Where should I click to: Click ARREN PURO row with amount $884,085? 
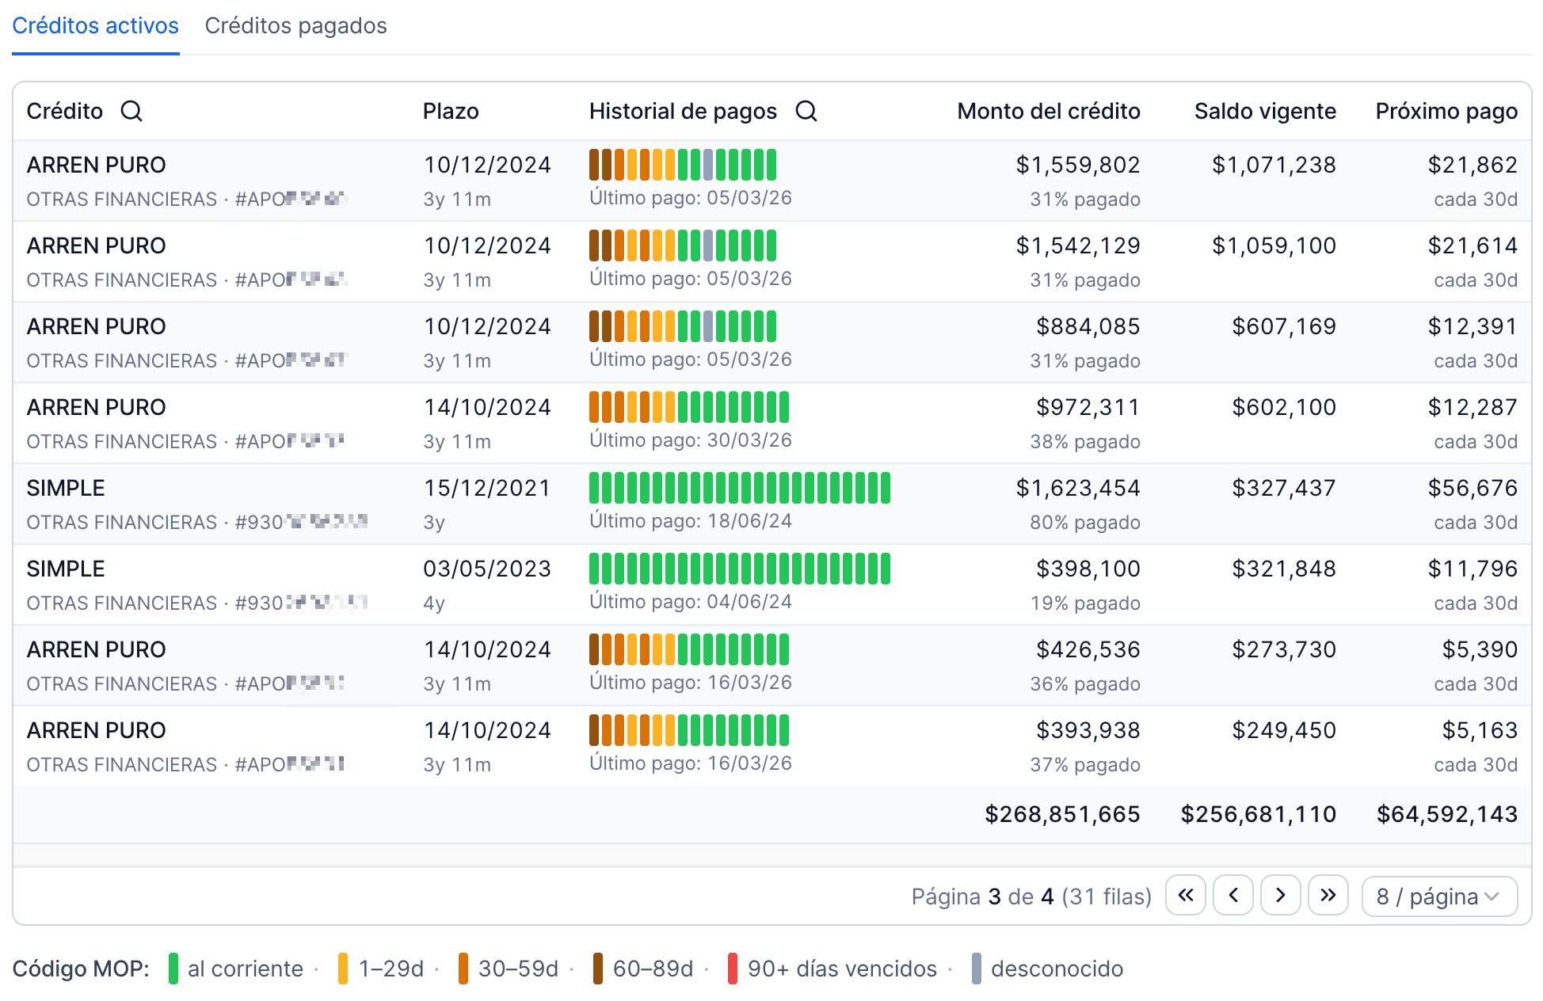[x=771, y=342]
